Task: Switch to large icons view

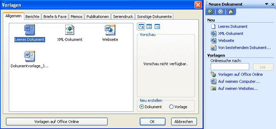Action: coord(141,26)
